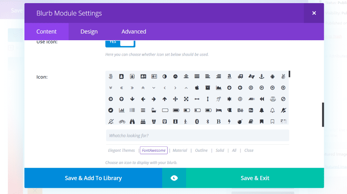Choose the asterisk icon
347x194 pixels.
[229, 99]
